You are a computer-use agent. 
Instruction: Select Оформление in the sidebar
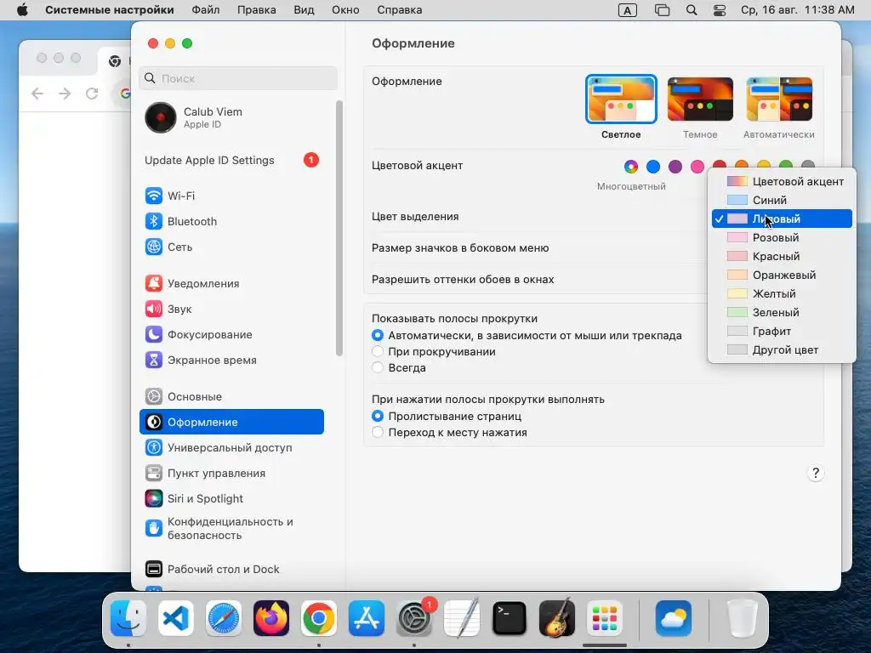point(231,422)
